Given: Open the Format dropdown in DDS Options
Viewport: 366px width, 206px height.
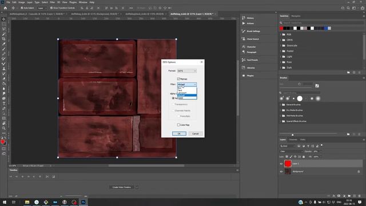Looking at the screenshot, I should [x=187, y=71].
